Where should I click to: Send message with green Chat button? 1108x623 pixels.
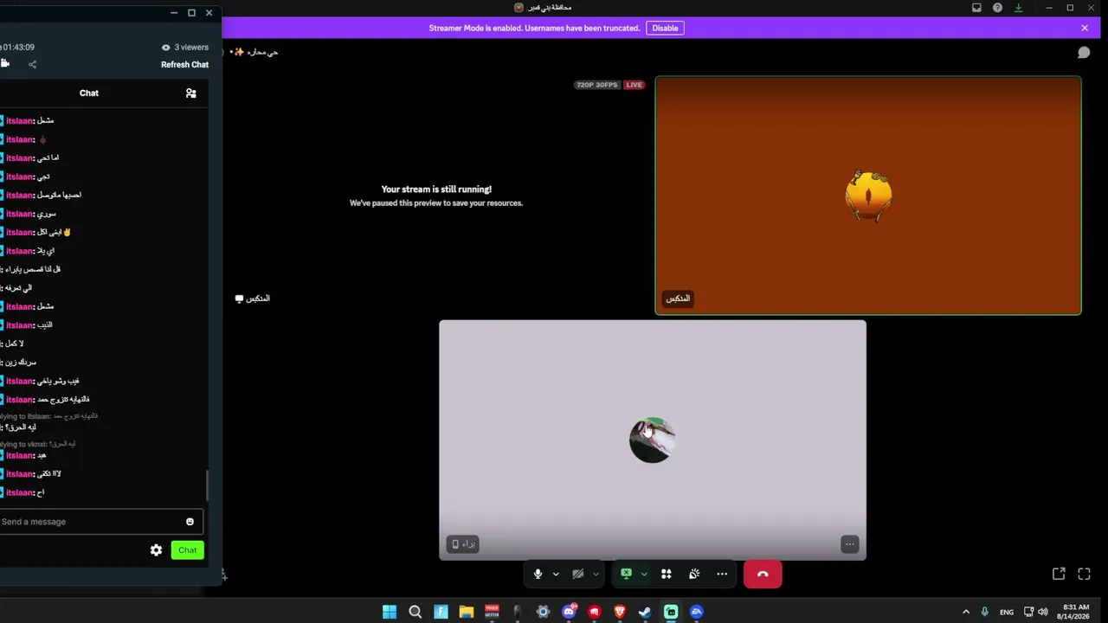click(188, 550)
